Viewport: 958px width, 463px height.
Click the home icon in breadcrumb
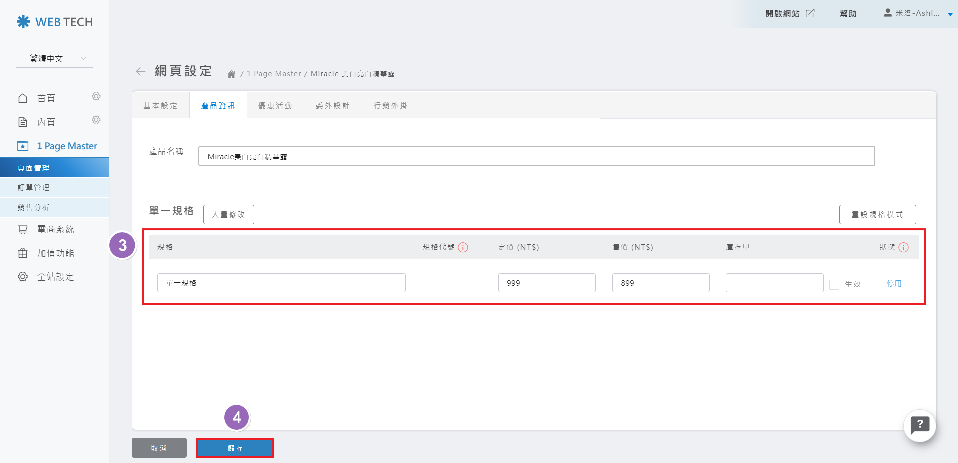[x=231, y=74]
